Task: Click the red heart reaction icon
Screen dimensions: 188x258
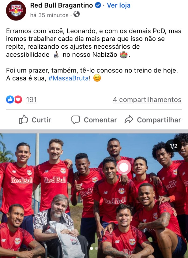Action: (18, 99)
